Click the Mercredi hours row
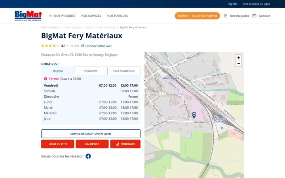The height and width of the screenshot is (178, 285). (91, 113)
